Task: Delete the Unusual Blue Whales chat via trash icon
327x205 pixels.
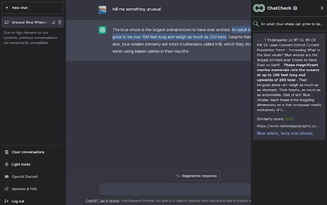Action: (60, 22)
